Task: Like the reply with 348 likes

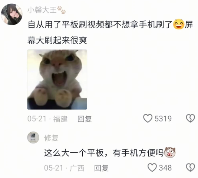Action: 152,168
